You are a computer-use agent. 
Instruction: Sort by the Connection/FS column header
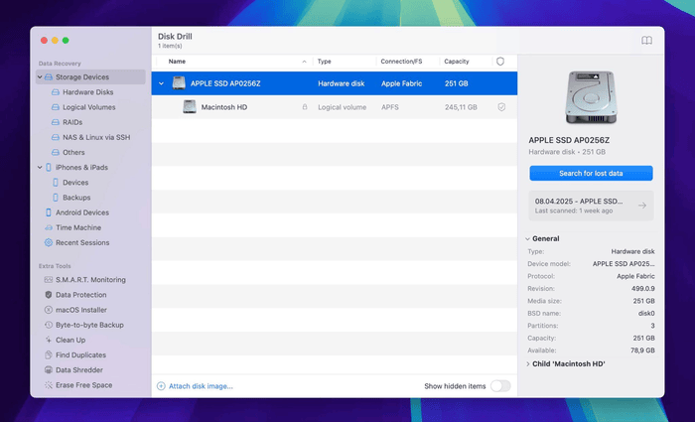tap(401, 62)
